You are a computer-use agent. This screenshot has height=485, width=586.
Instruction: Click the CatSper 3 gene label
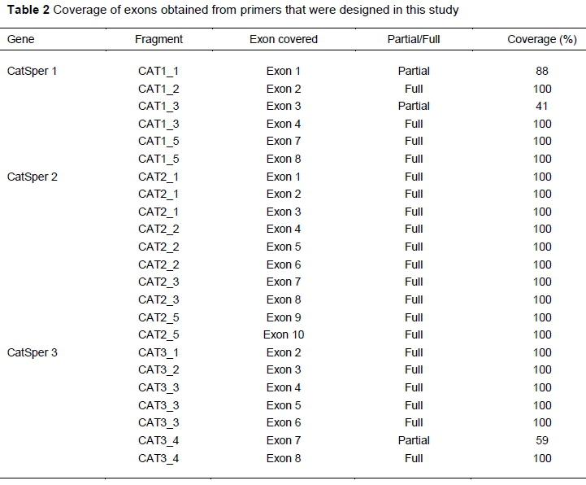(33, 352)
